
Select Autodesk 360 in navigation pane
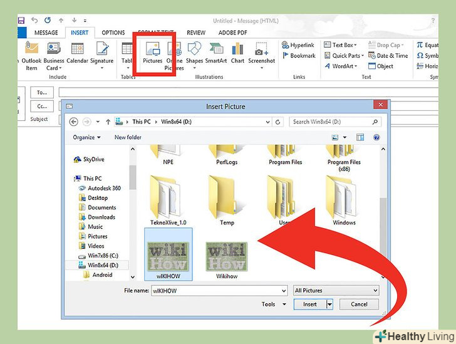point(100,189)
